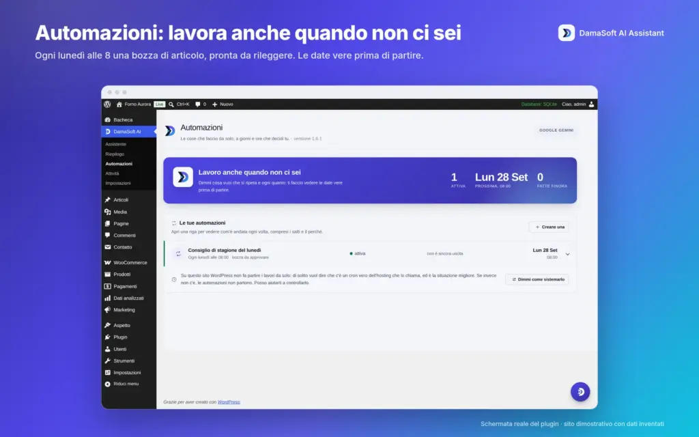699x437 pixels.
Task: Open the comments bubble in admin bar
Action: (197, 104)
